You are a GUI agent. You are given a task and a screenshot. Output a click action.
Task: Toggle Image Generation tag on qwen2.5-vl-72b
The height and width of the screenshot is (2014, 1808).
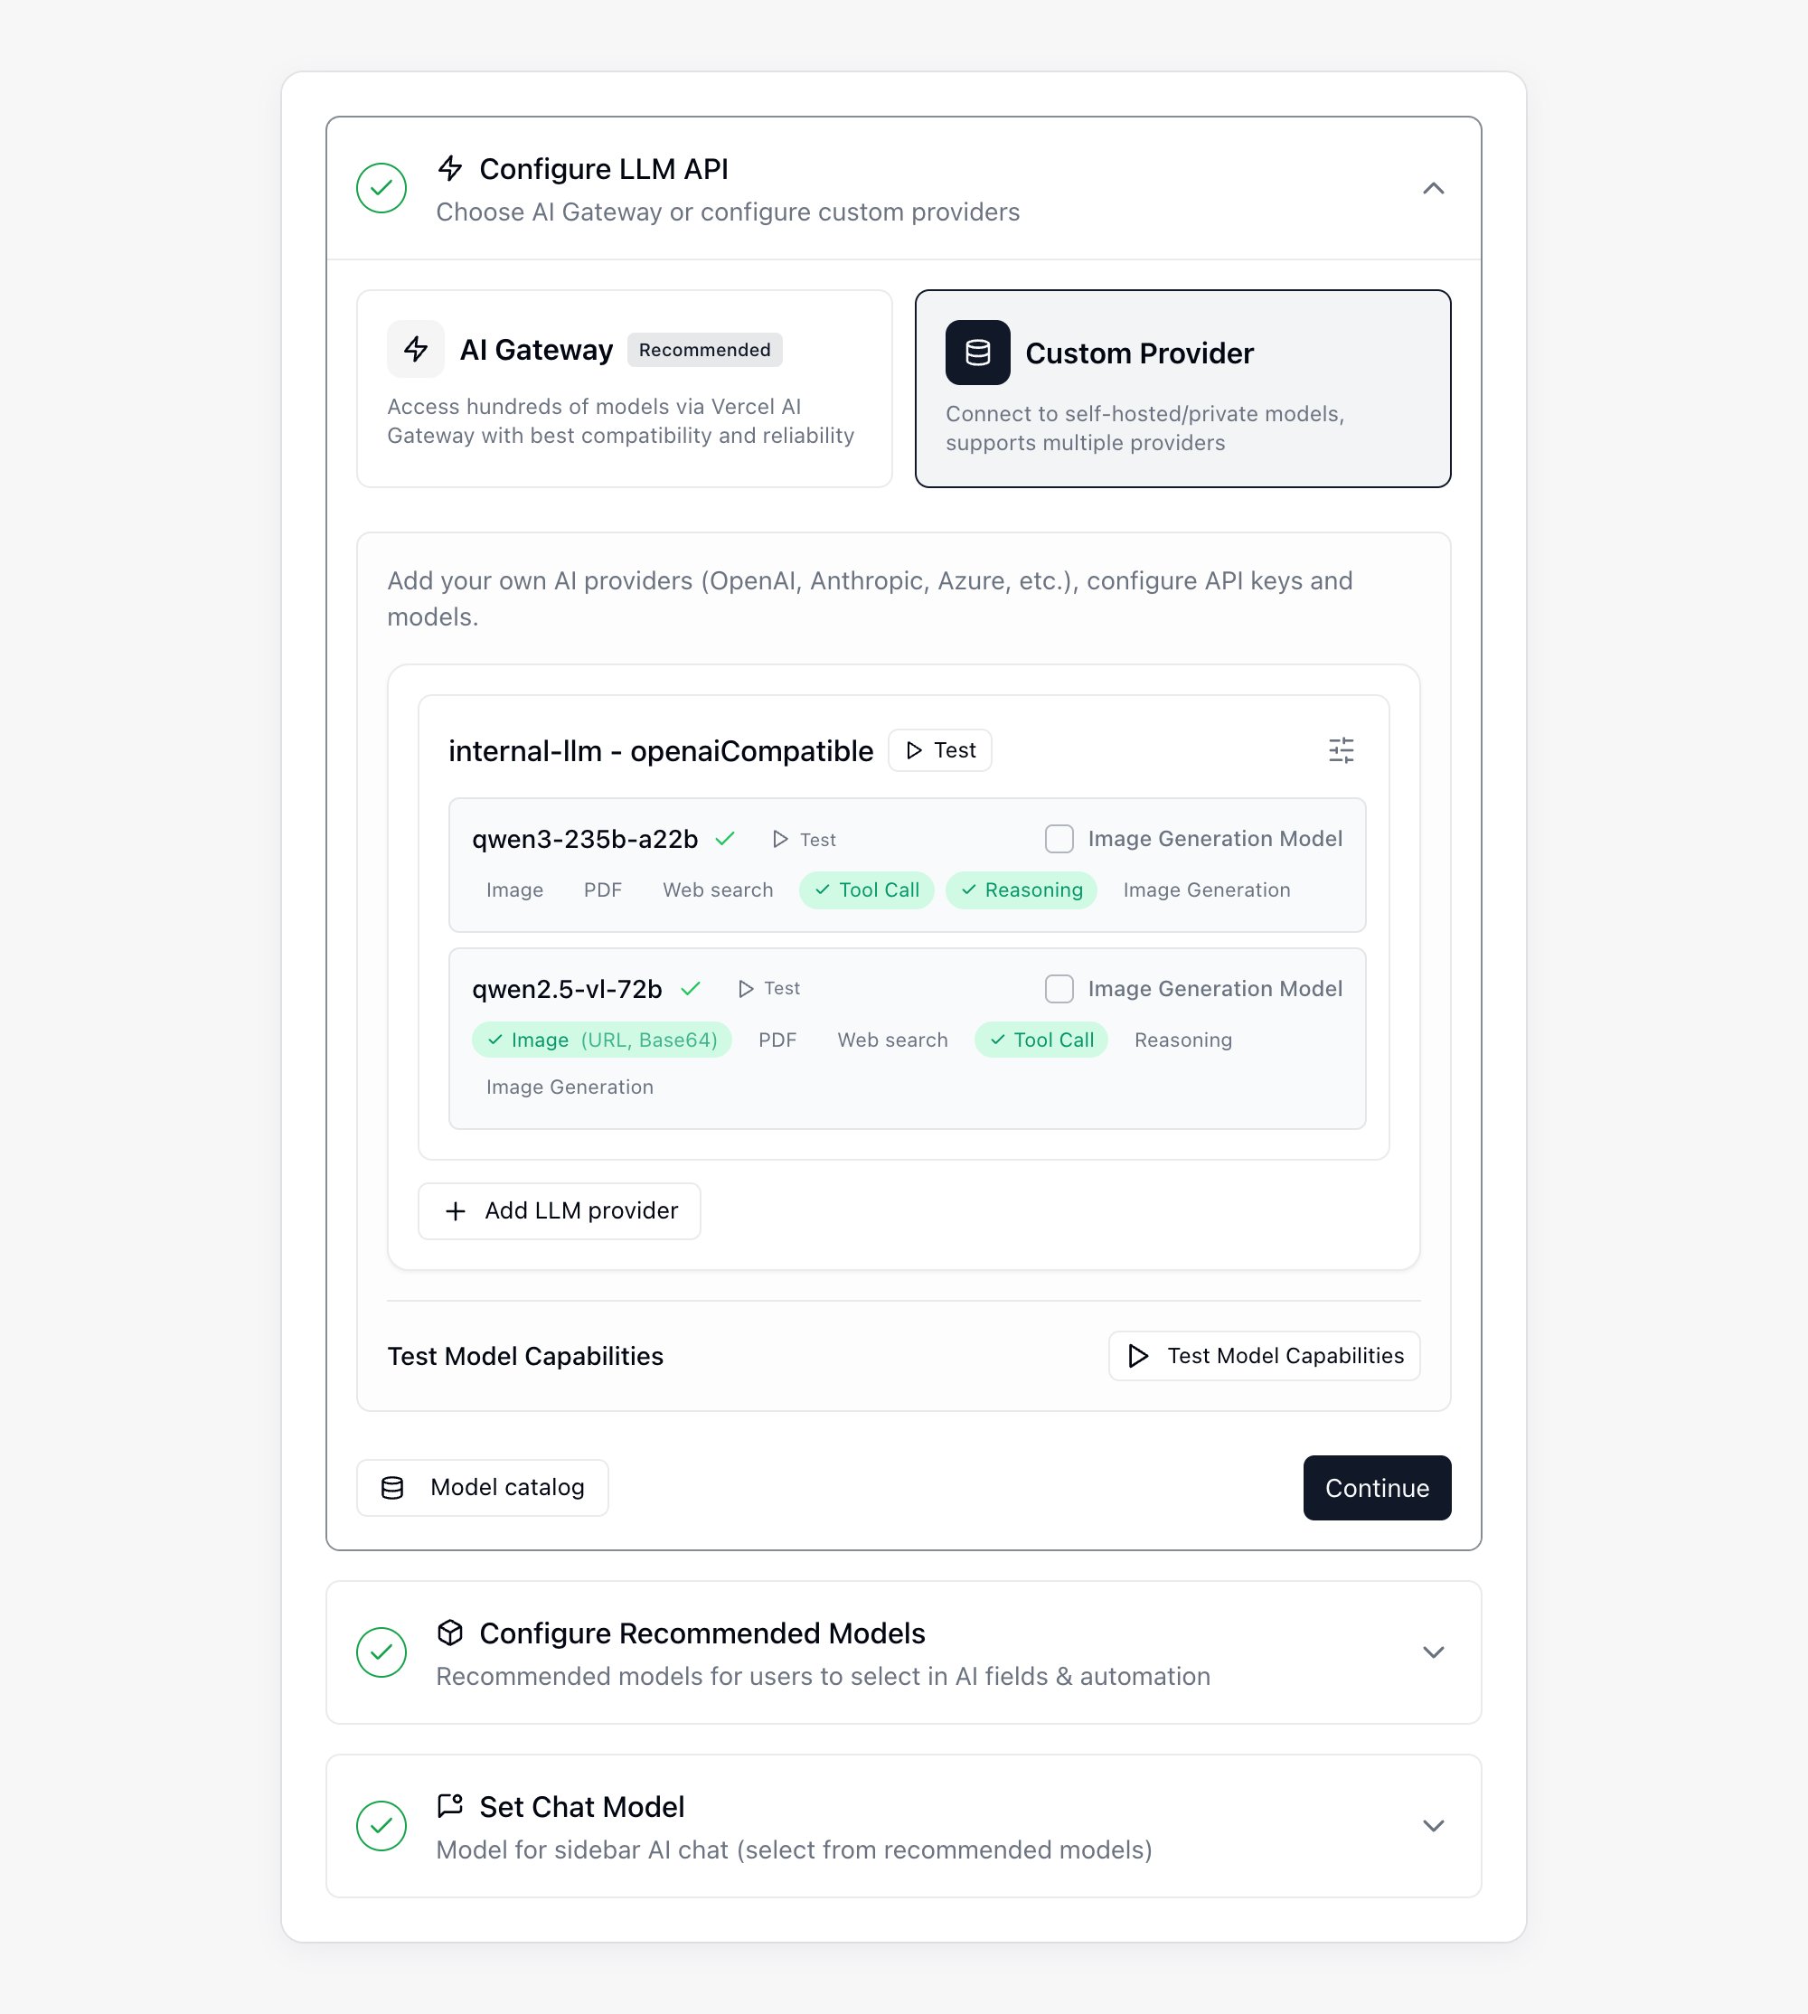(x=570, y=1087)
